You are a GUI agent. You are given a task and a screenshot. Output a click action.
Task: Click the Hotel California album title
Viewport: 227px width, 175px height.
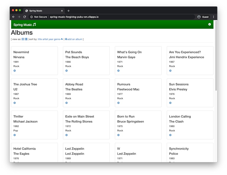(x=25, y=149)
